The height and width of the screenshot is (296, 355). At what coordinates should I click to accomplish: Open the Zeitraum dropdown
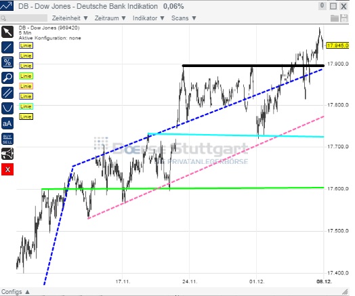coord(110,18)
